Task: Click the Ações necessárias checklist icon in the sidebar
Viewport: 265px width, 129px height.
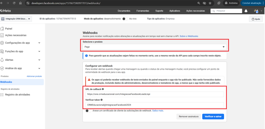Action: pos(2,35)
